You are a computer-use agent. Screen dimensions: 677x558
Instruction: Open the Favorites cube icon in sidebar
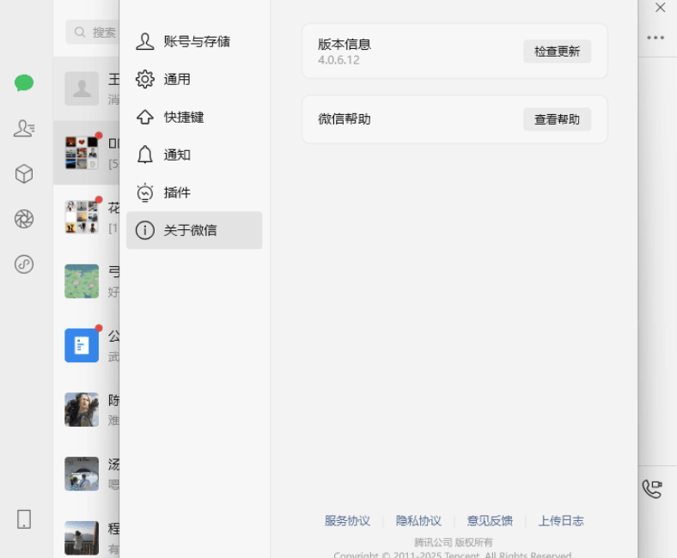[x=24, y=174]
